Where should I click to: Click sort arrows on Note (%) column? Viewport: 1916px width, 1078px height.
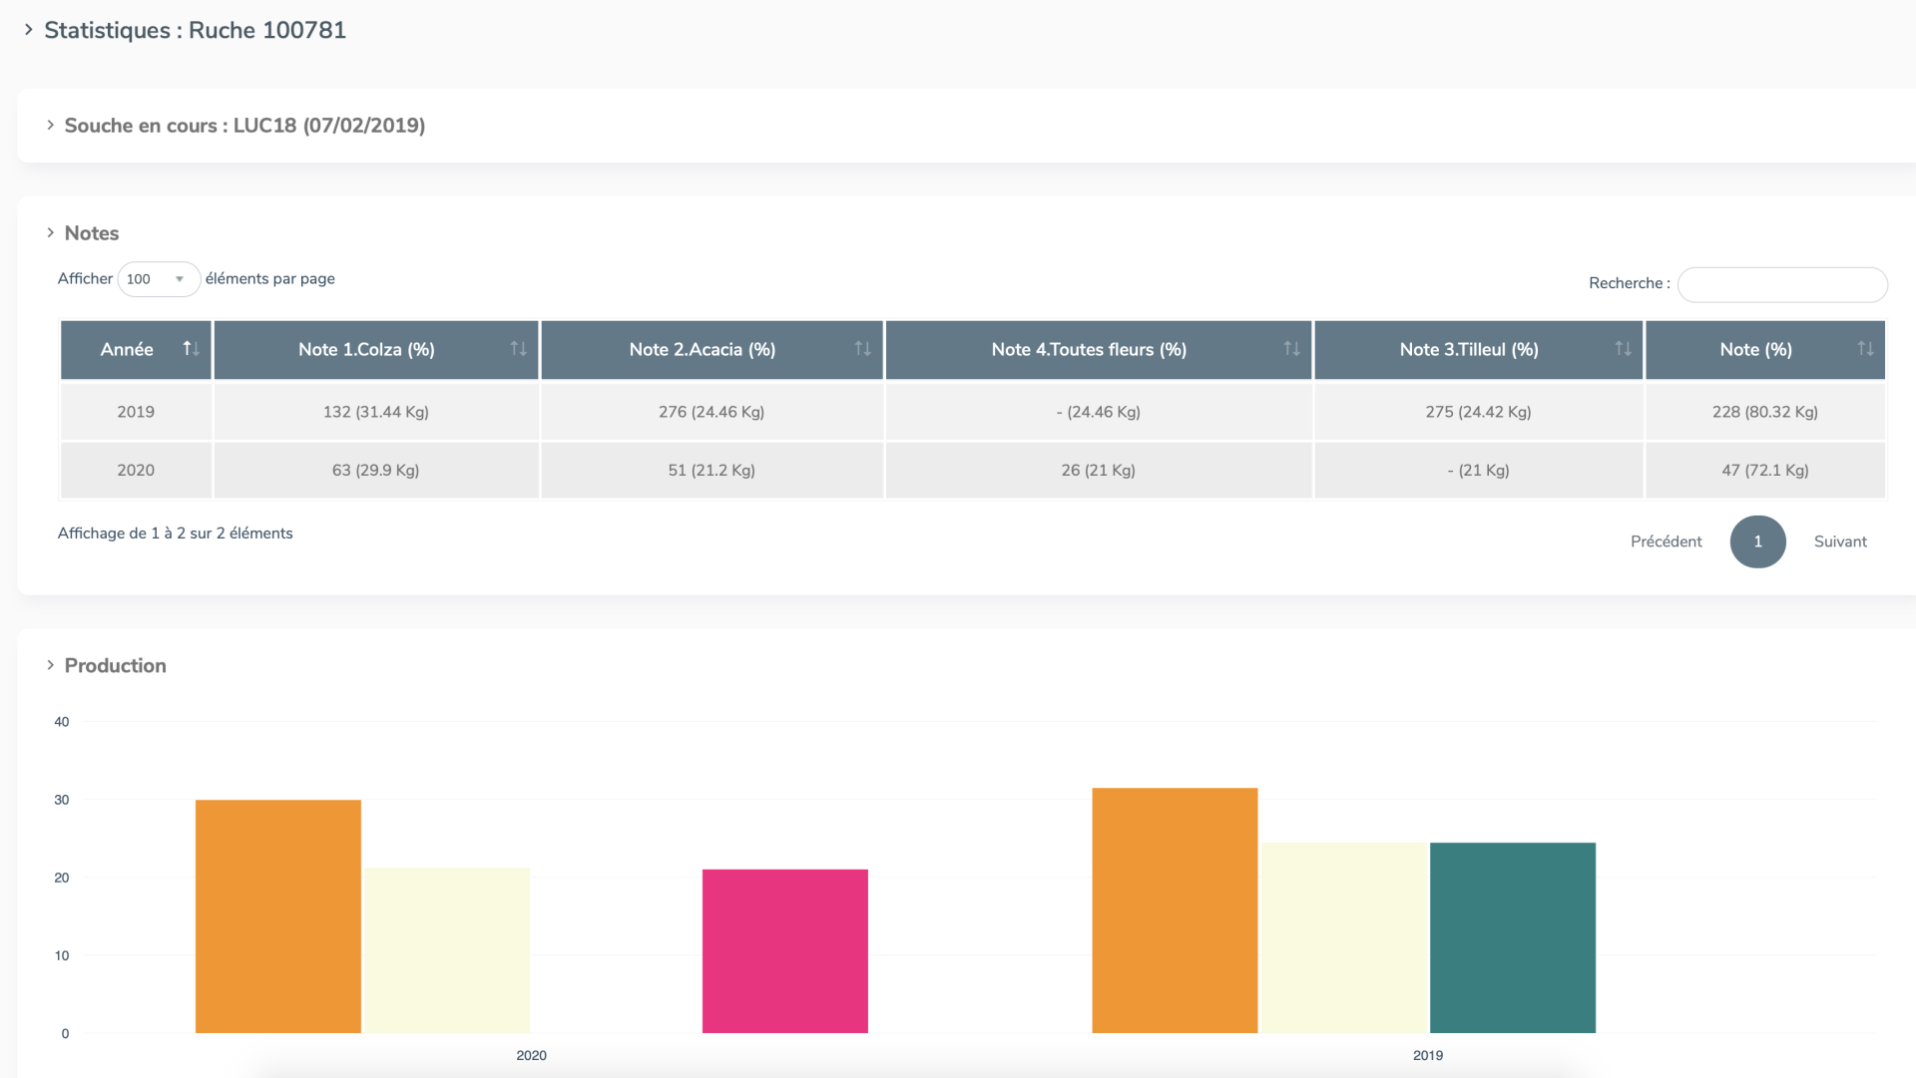pos(1865,349)
